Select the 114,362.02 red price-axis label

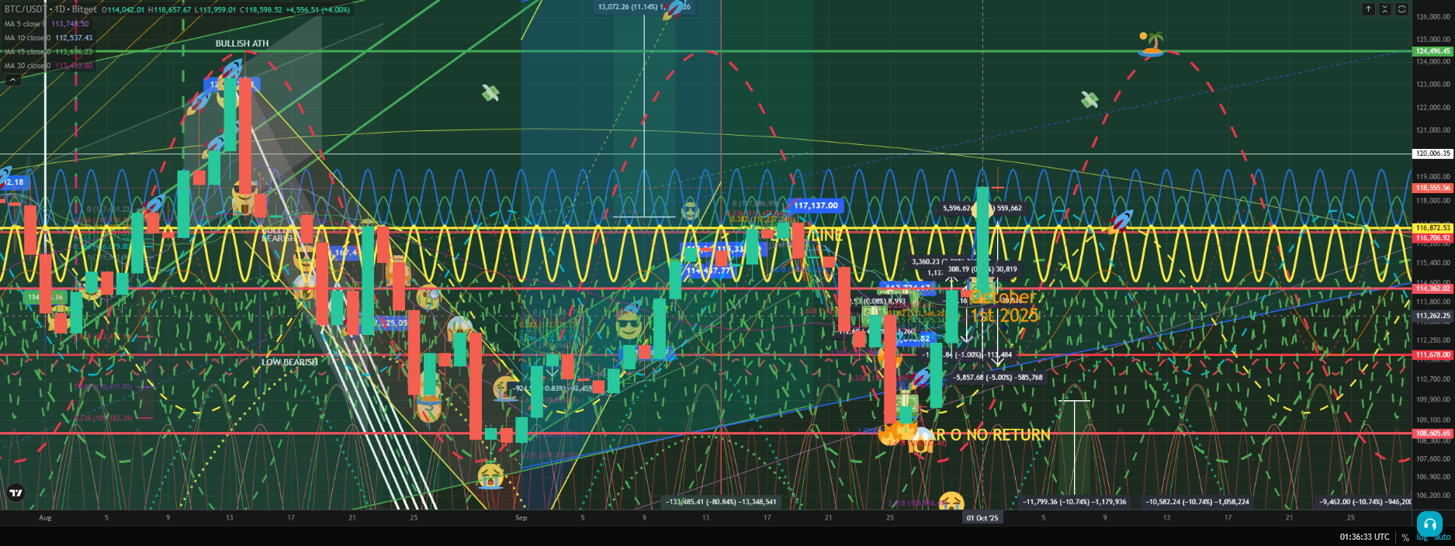tap(1432, 289)
